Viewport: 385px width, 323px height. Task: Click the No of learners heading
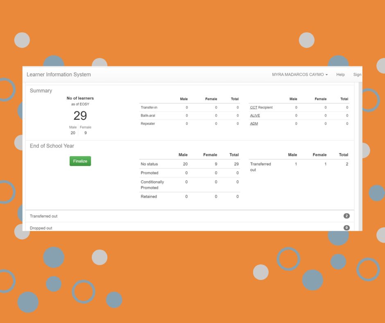(80, 98)
